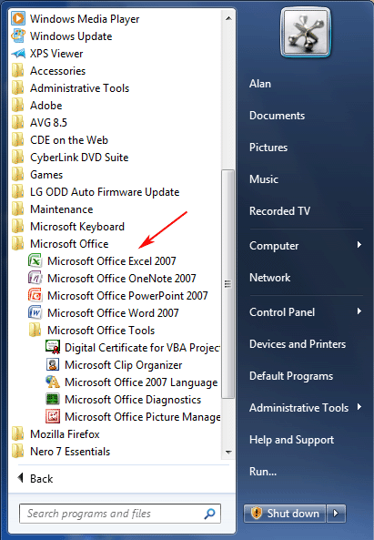374x540 pixels.
Task: Go Back to the previous menu
Action: pyautogui.click(x=35, y=478)
